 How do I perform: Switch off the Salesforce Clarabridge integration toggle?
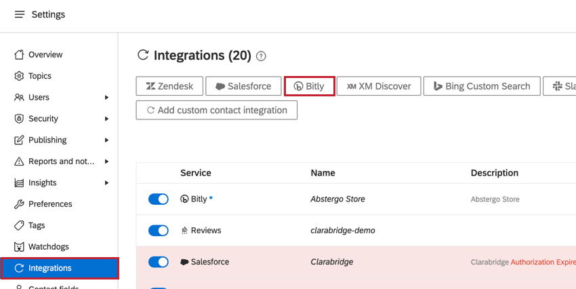point(159,262)
